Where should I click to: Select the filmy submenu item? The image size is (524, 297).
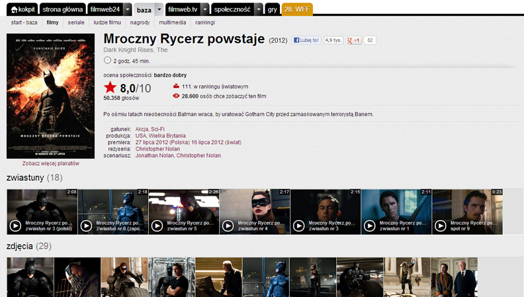(x=52, y=22)
